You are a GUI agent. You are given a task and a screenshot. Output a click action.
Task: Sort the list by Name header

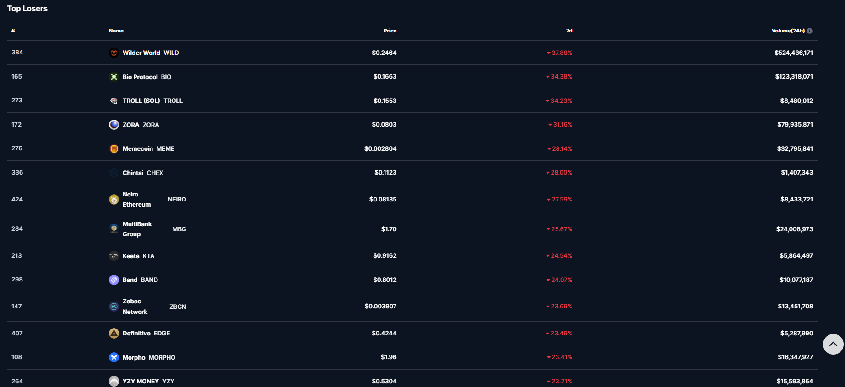pos(116,31)
